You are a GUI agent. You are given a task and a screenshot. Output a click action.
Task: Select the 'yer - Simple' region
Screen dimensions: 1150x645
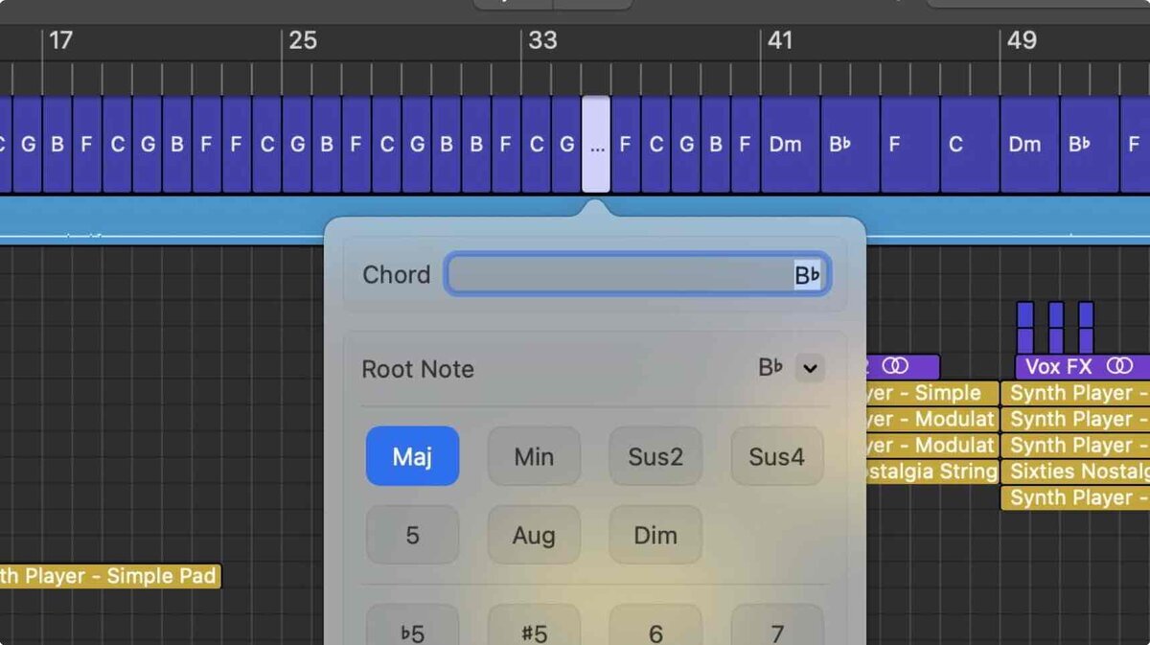tap(932, 393)
